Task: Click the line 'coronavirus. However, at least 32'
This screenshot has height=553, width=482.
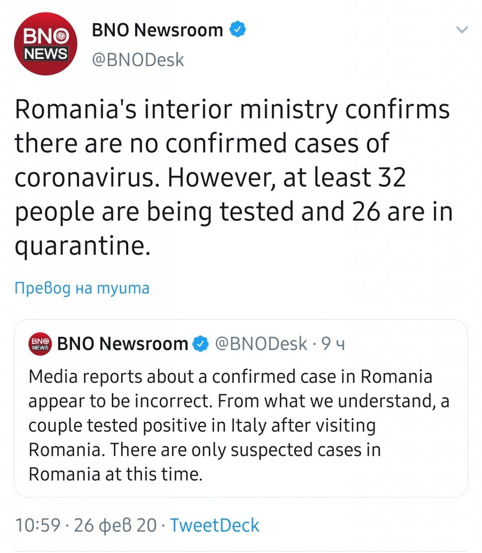Action: 210,178
